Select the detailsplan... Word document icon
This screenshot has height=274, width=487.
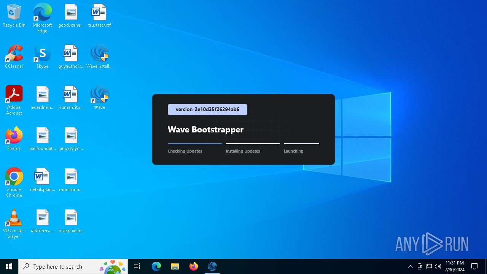(x=42, y=180)
